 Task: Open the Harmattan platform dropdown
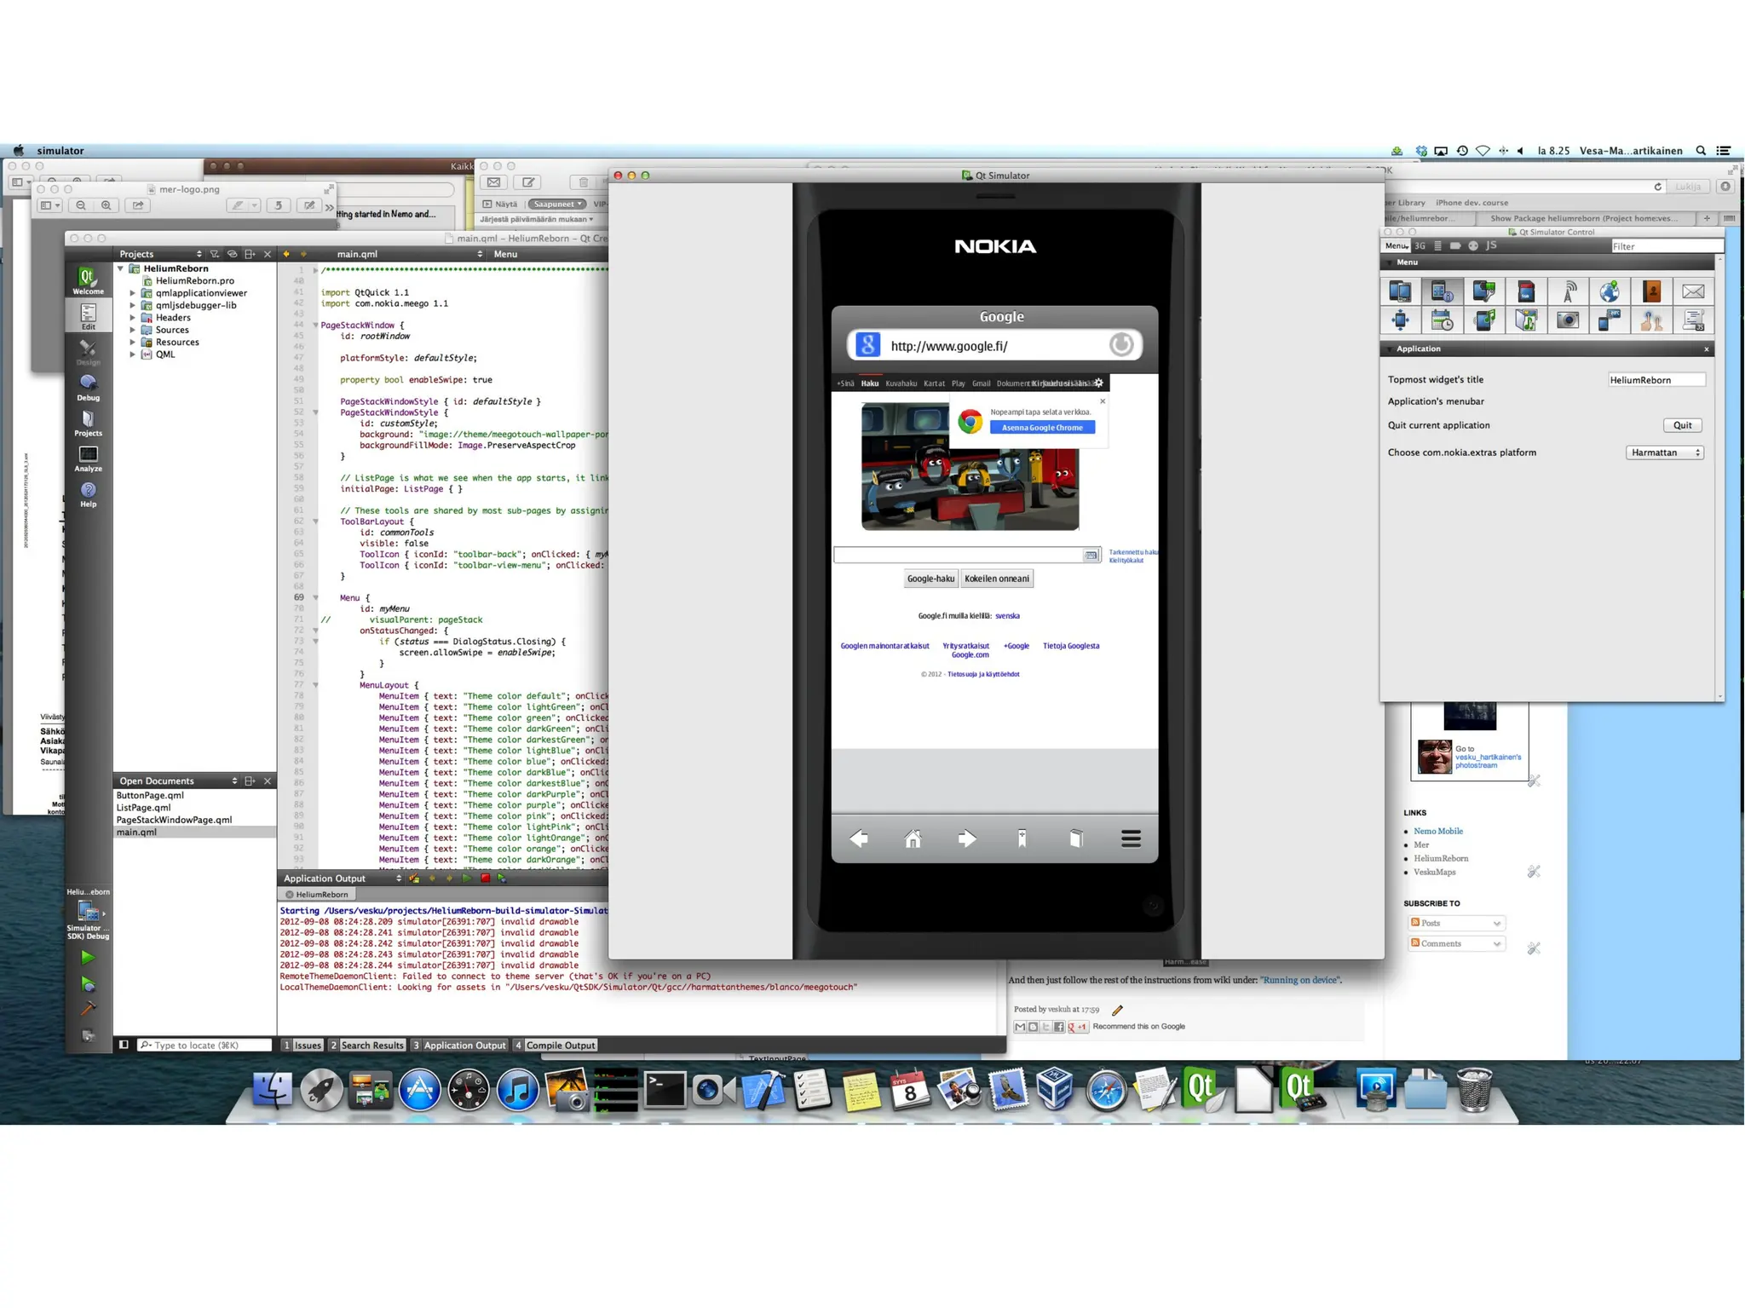(1663, 452)
